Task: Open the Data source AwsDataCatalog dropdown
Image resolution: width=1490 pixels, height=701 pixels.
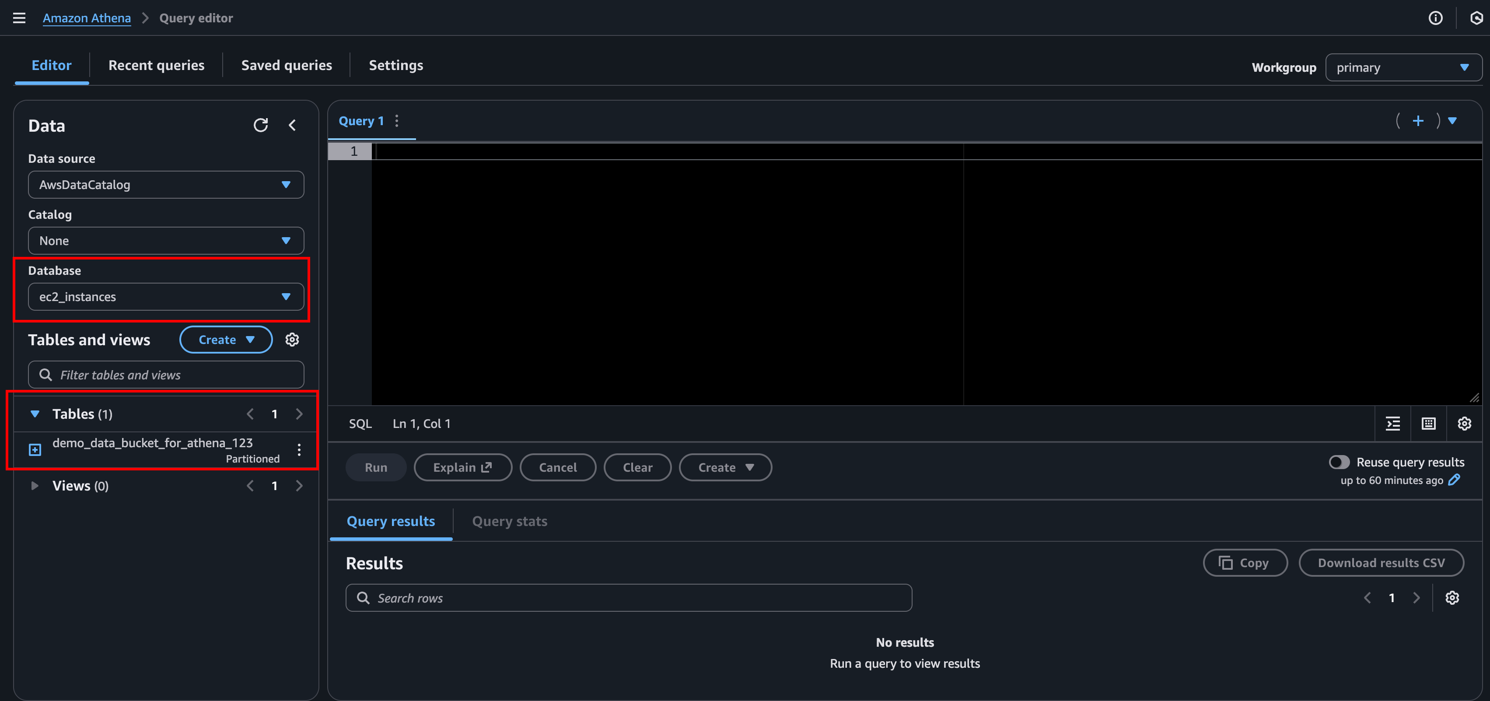Action: click(x=166, y=185)
